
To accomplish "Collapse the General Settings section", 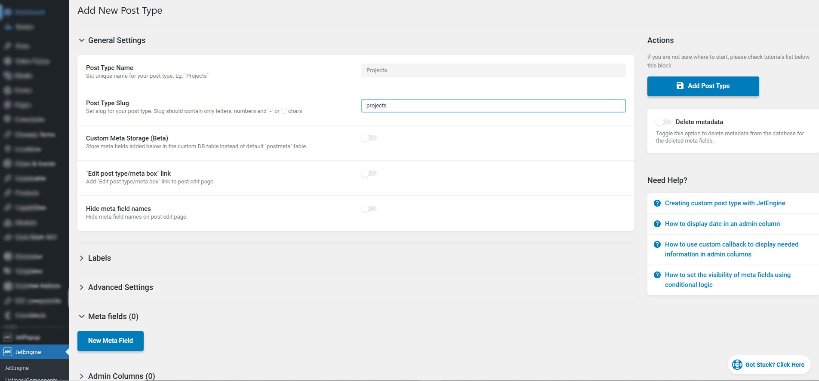I will click(82, 40).
